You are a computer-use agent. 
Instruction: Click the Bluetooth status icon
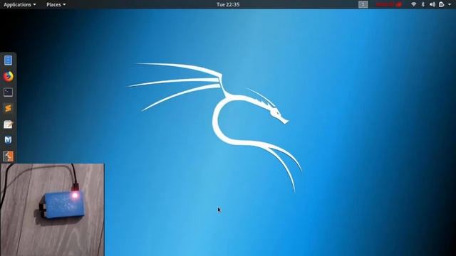pos(423,4)
